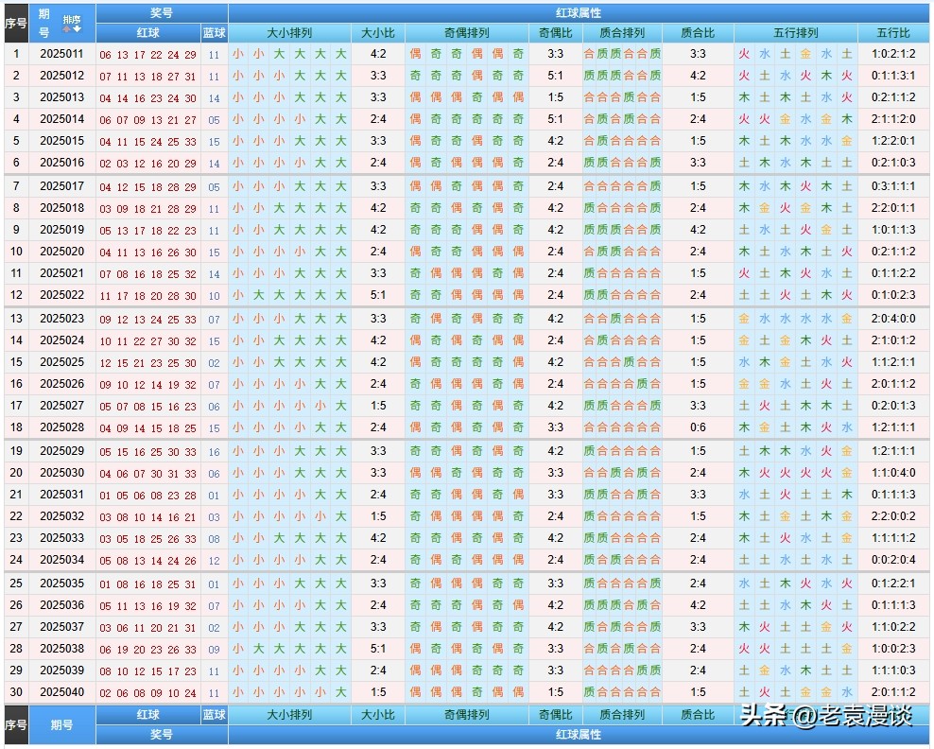Click the 0:6 质合比 value in row 2025028

point(698,427)
